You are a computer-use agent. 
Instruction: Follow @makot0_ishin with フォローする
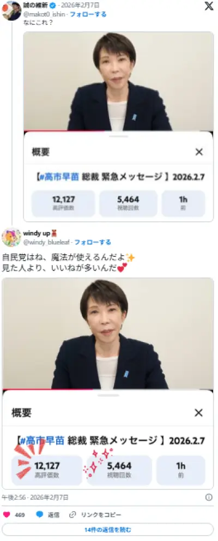[x=88, y=14]
